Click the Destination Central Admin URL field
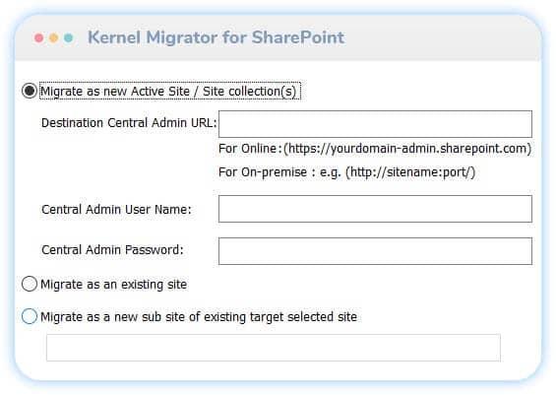556x395 pixels. (375, 124)
